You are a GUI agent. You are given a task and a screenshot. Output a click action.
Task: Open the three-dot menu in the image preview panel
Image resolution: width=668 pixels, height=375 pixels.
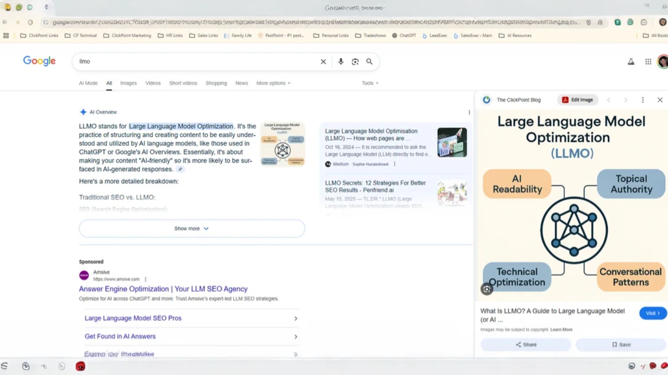643,100
